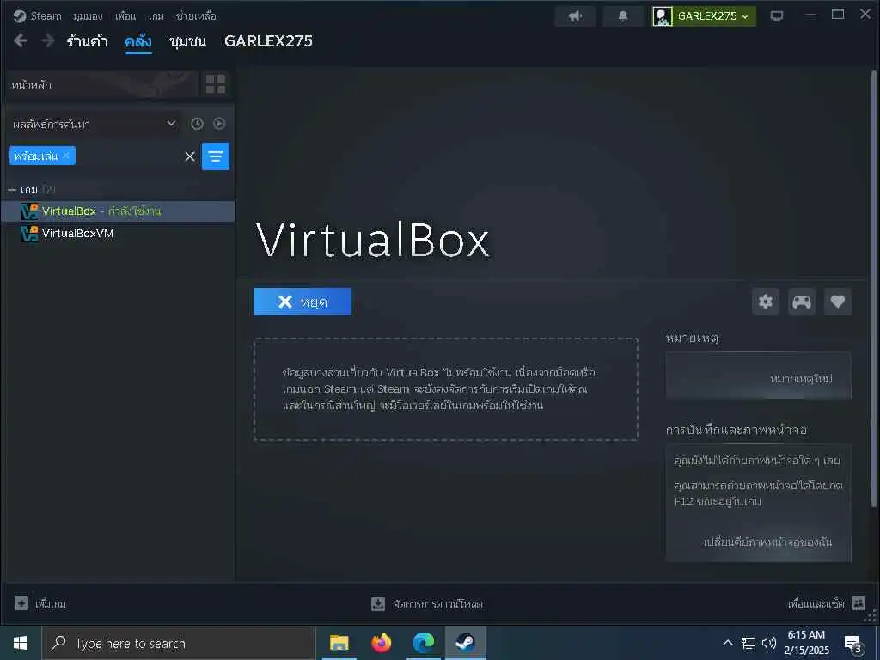Viewport: 880px width, 660px height.
Task: Toggle the ready-to-play filter icon
Action: click(x=219, y=124)
